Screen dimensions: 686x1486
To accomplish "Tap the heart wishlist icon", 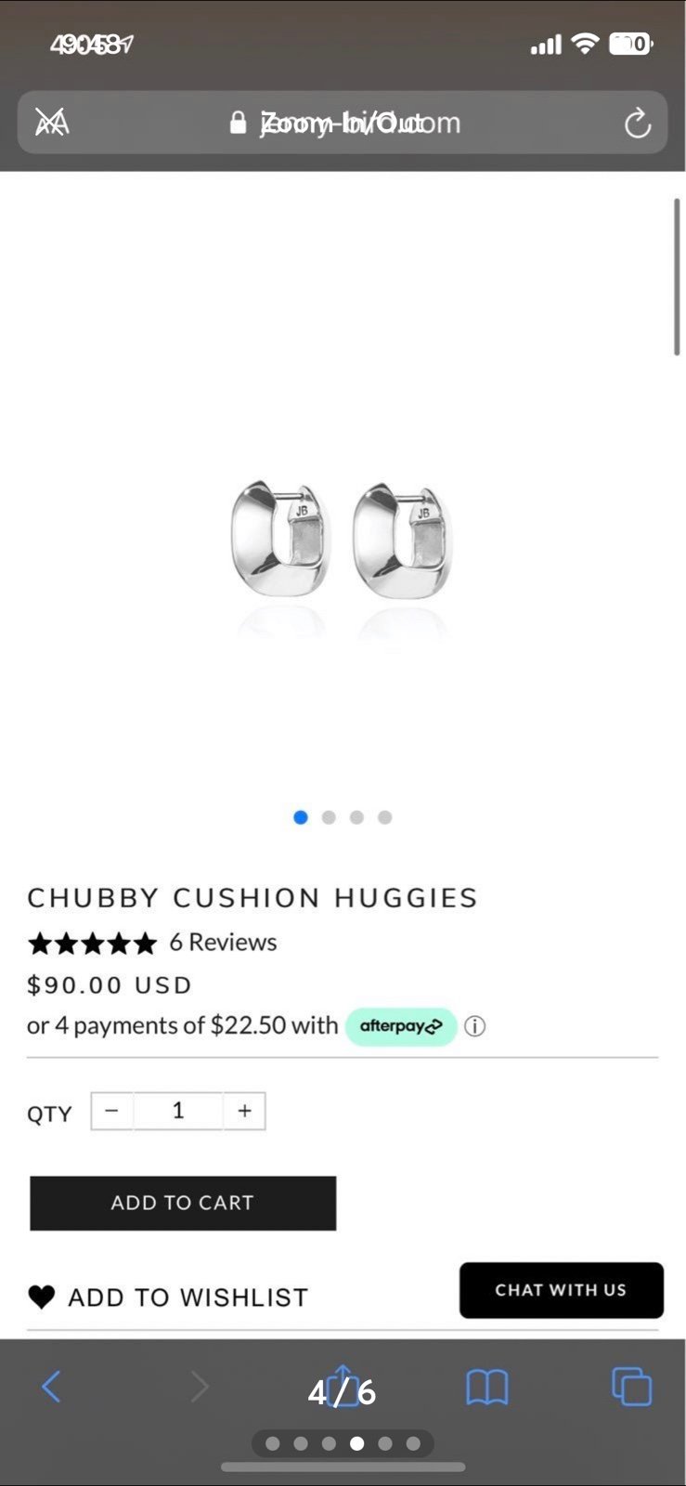I will (42, 1297).
